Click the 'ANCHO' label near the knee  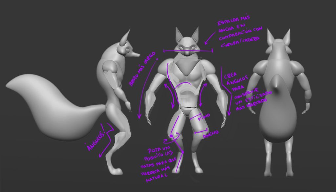tap(211, 134)
